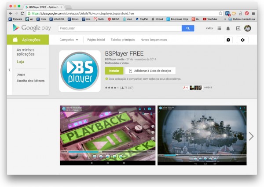Click the Pinterest extension icon
This screenshot has width=264, height=187.
click(x=247, y=13)
